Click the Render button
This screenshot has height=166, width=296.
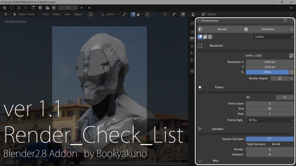[220, 29]
